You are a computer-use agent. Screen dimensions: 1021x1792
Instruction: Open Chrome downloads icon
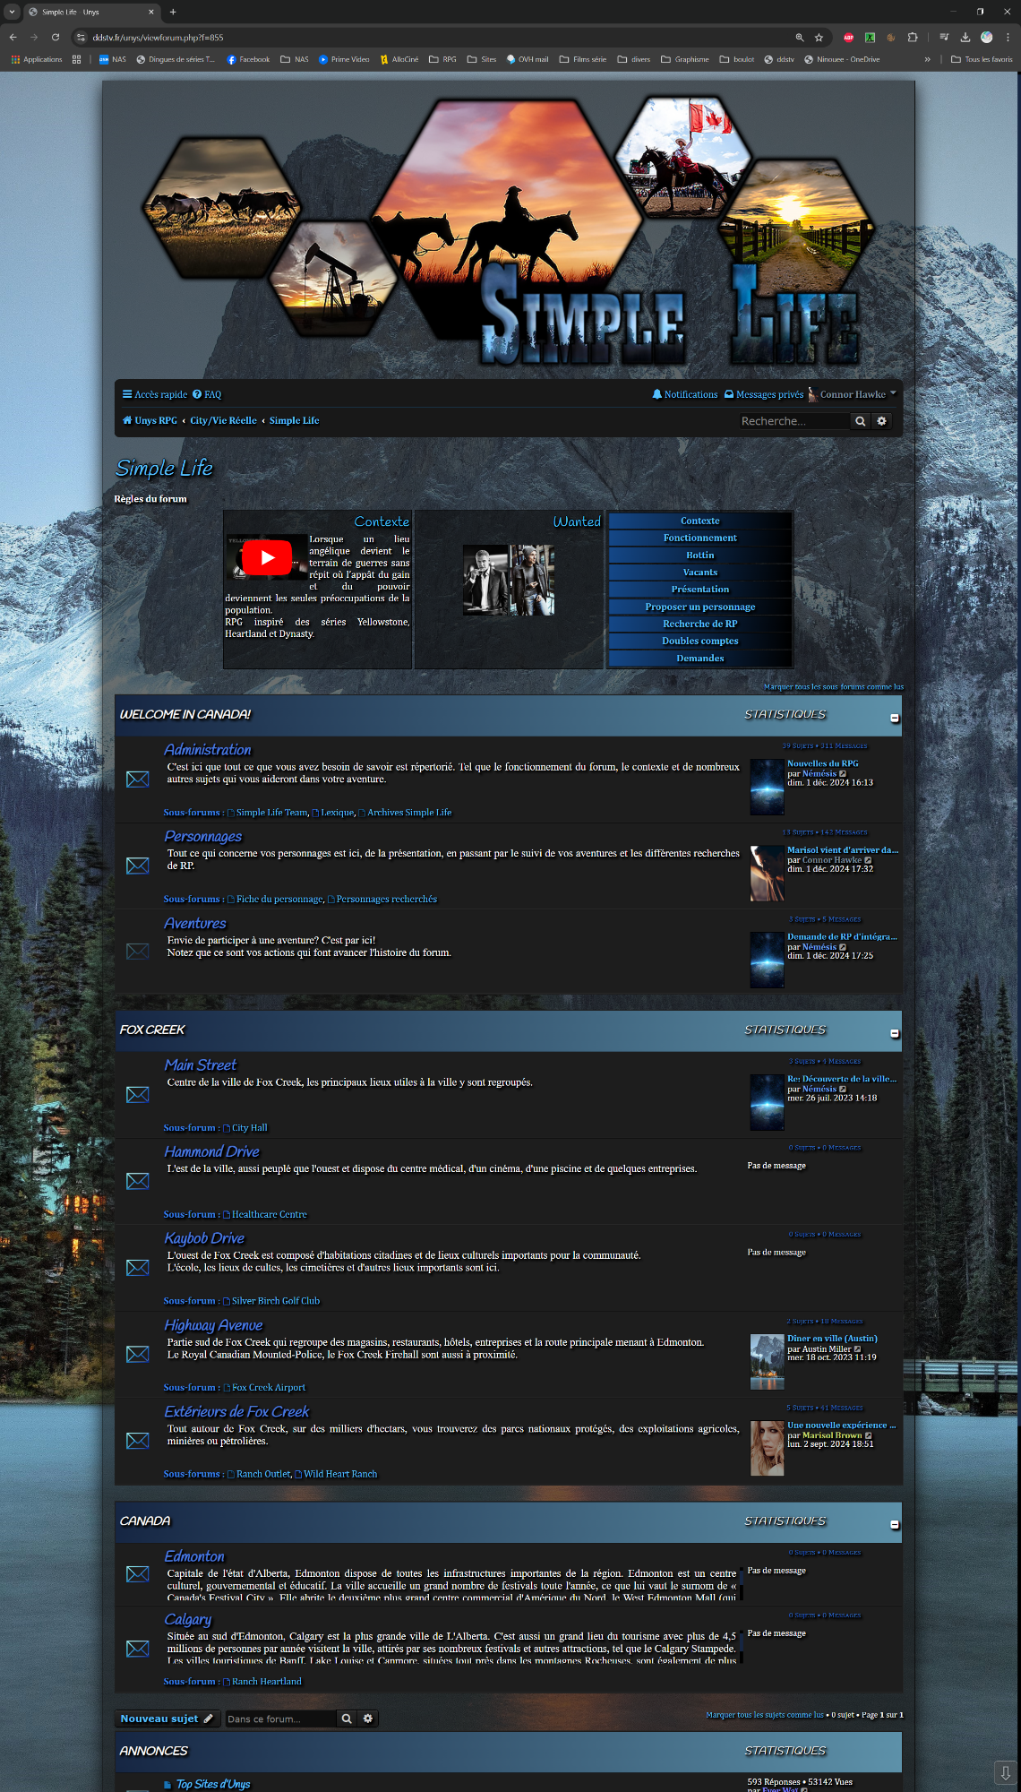click(x=965, y=38)
